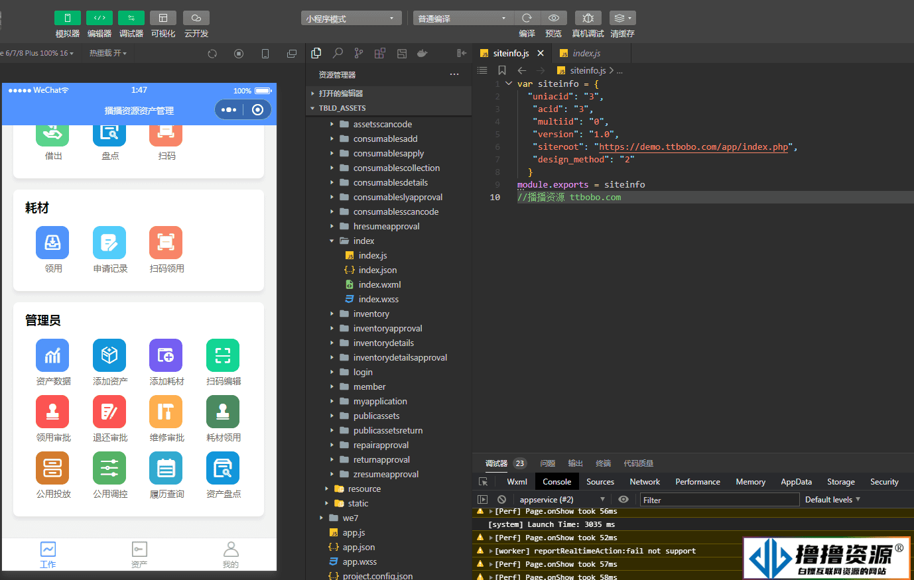Clear the console with the ban icon
The image size is (914, 580).
(502, 500)
